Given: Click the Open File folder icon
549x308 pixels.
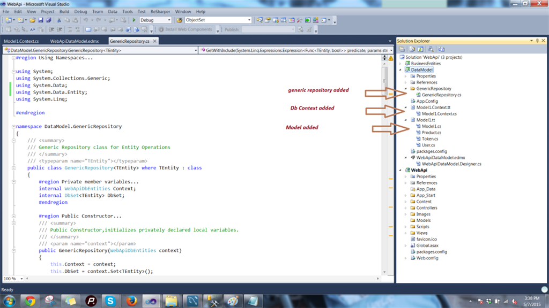Looking at the screenshot, I should (x=32, y=20).
